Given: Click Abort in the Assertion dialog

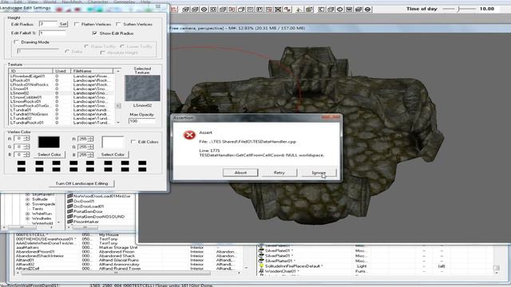Looking at the screenshot, I should [240, 173].
